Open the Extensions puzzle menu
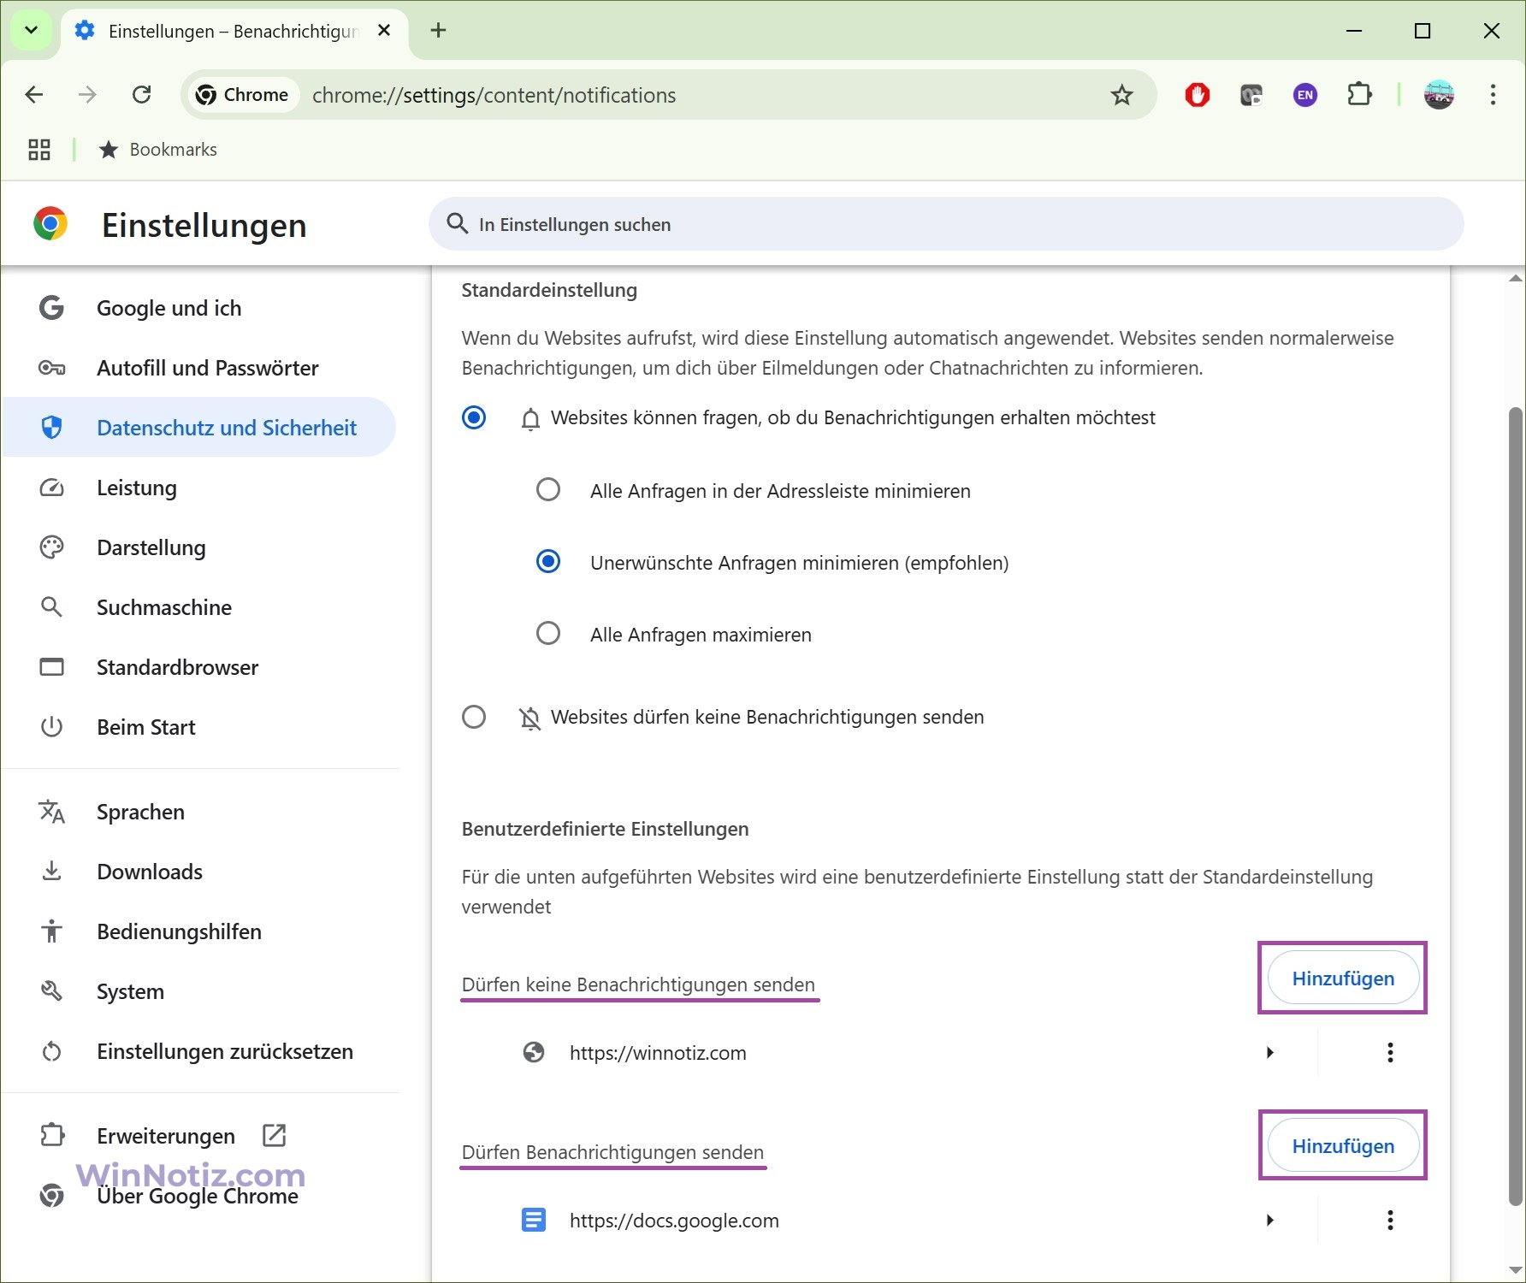This screenshot has height=1283, width=1526. coord(1359,95)
